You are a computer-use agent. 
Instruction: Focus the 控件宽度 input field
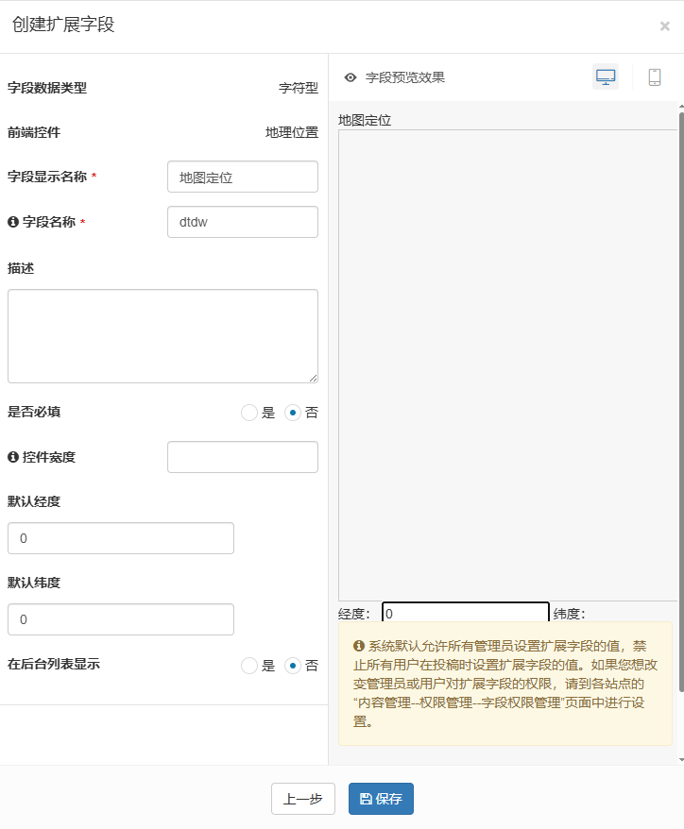[x=242, y=457]
